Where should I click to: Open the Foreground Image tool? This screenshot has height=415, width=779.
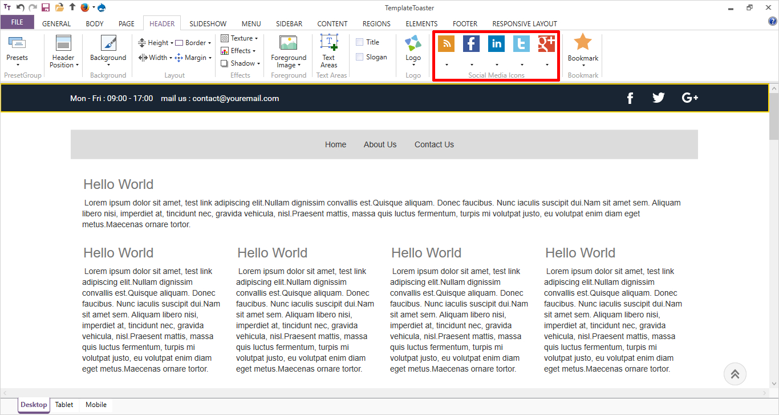(x=289, y=44)
